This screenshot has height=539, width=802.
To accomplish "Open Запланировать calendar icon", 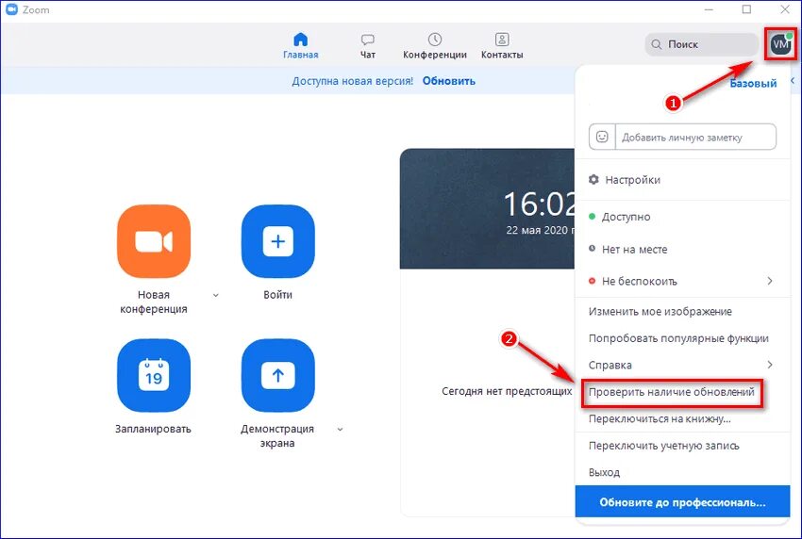I will pyautogui.click(x=154, y=376).
